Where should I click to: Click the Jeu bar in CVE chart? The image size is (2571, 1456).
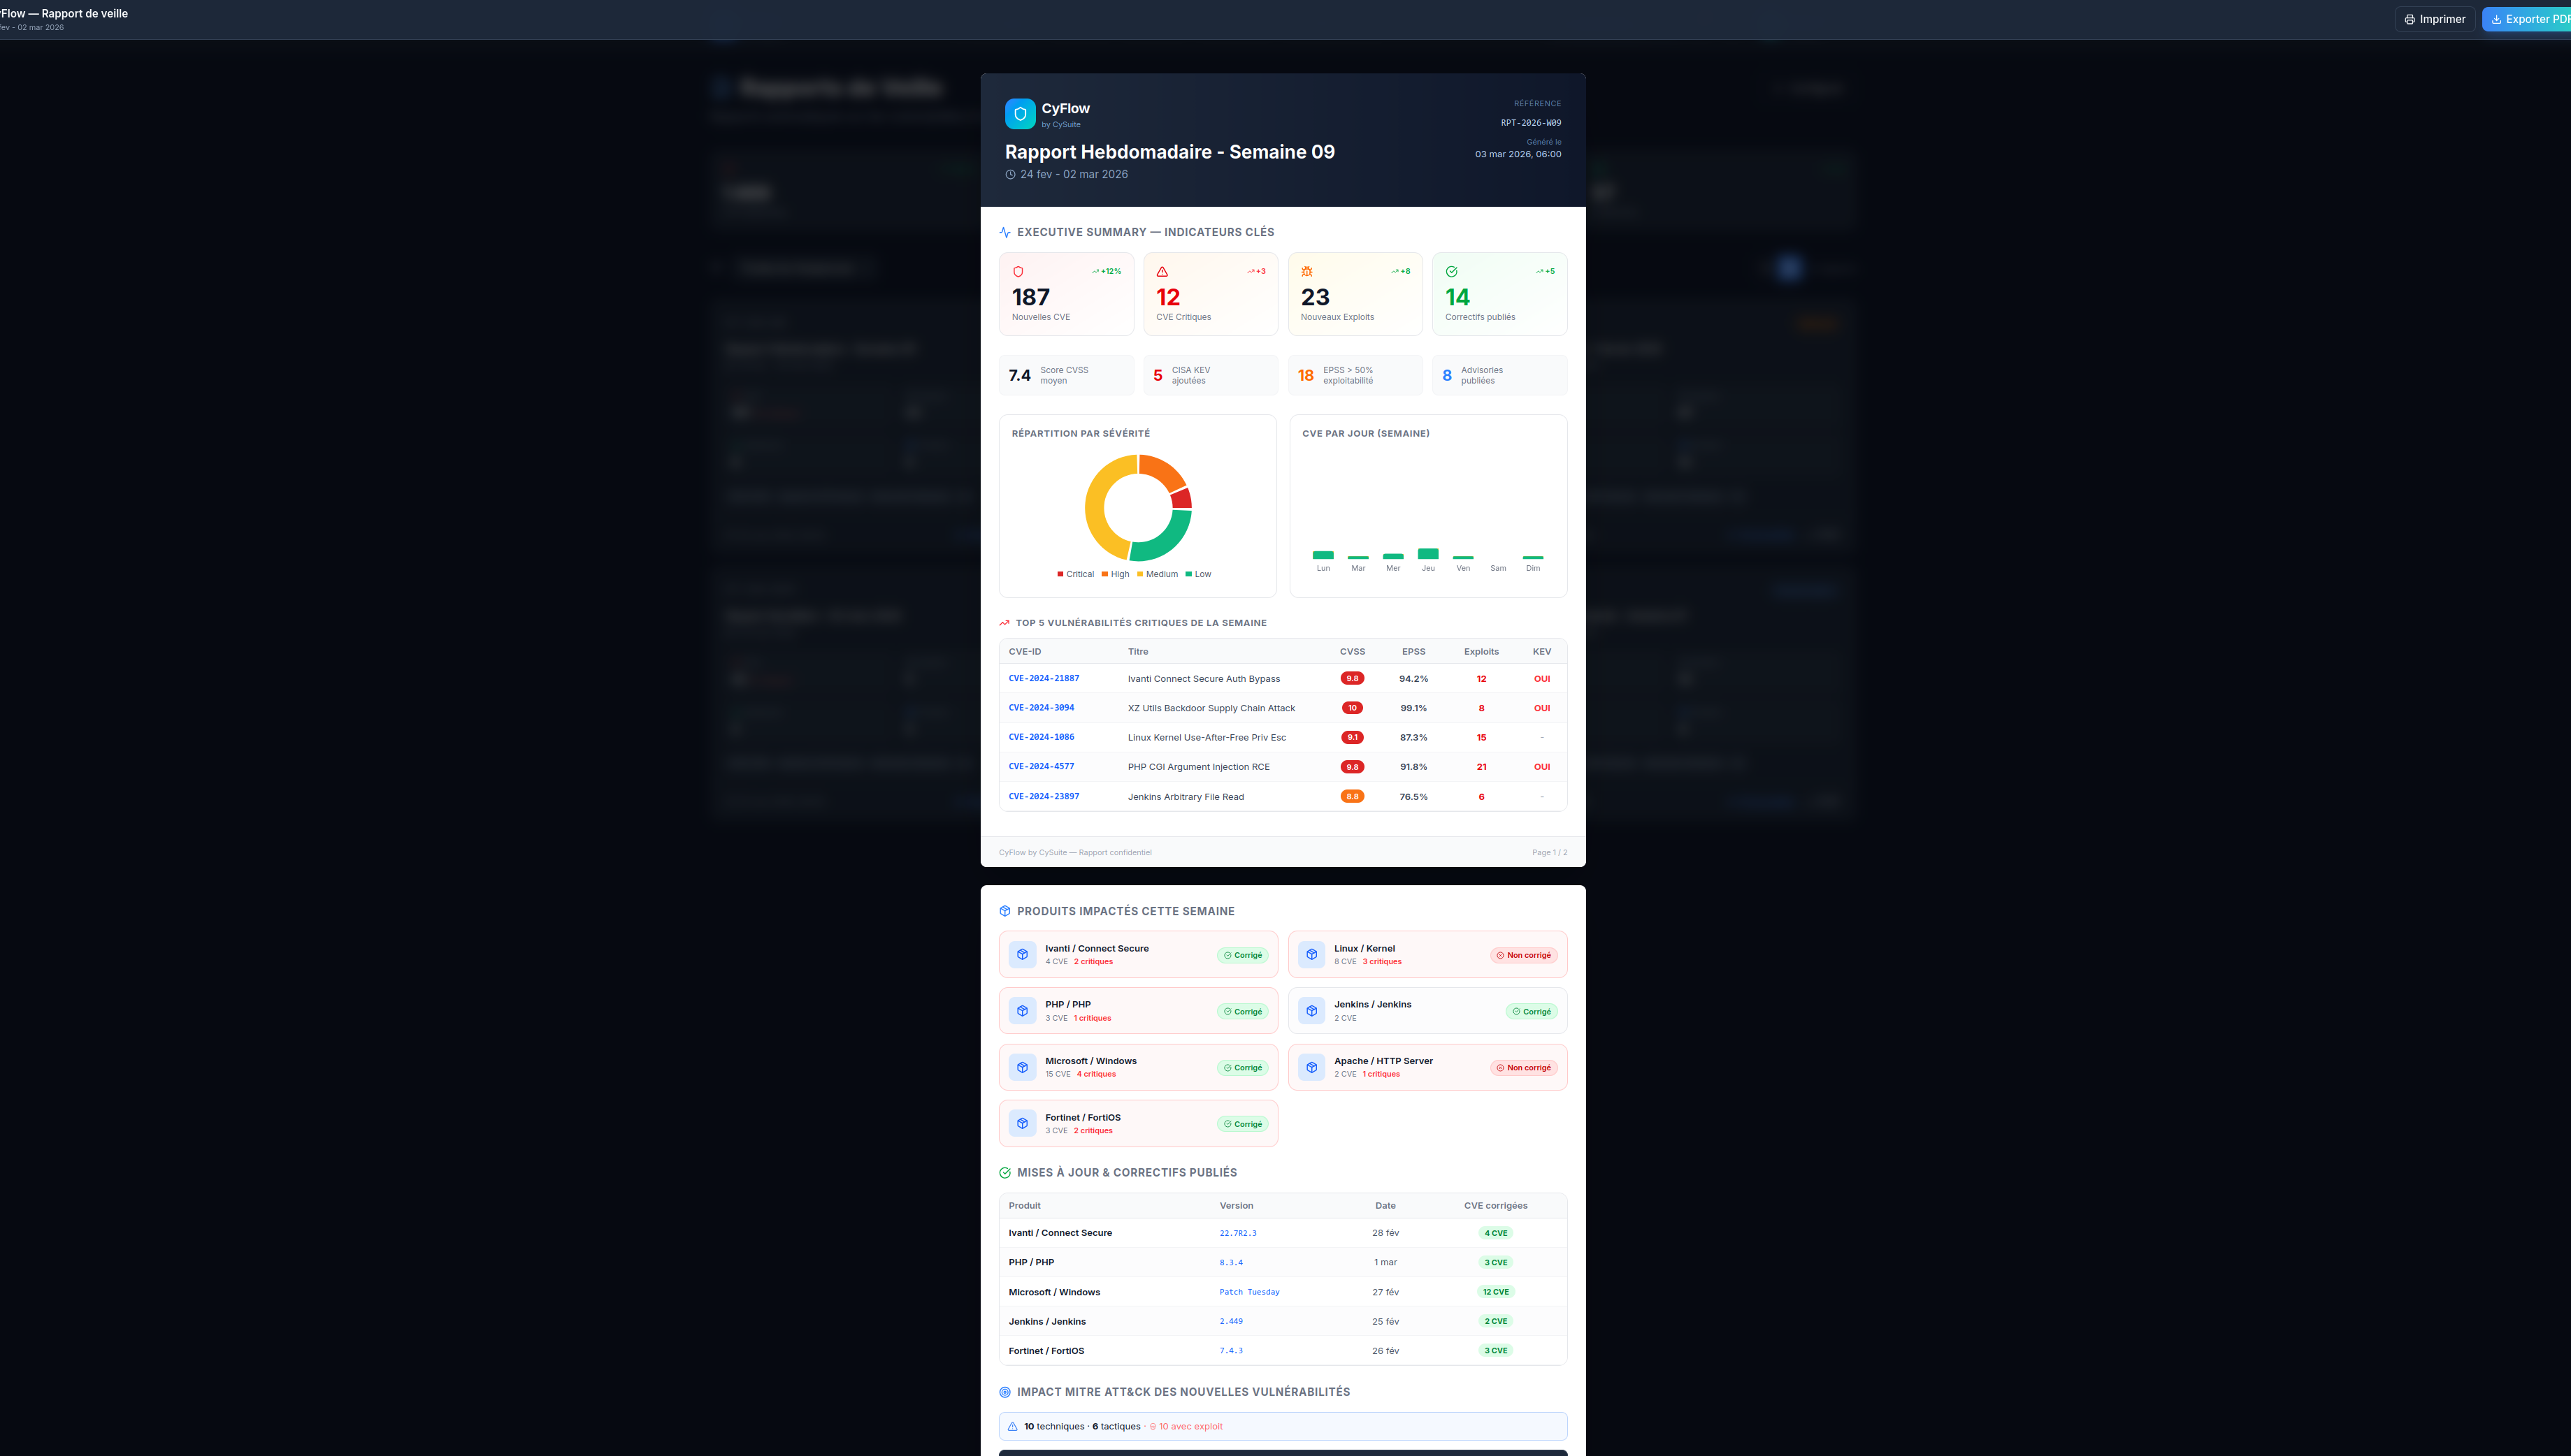point(1427,554)
